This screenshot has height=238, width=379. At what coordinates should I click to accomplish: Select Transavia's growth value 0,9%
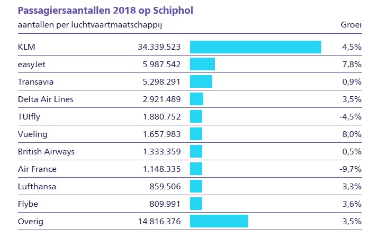coord(351,81)
